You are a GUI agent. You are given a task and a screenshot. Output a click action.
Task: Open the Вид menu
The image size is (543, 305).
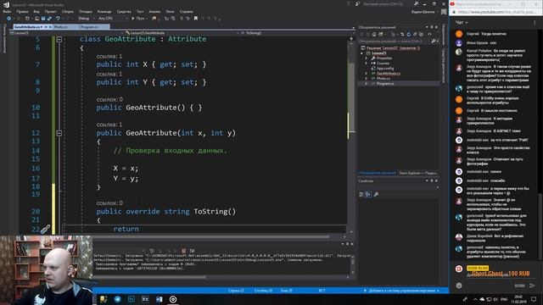pyautogui.click(x=36, y=11)
